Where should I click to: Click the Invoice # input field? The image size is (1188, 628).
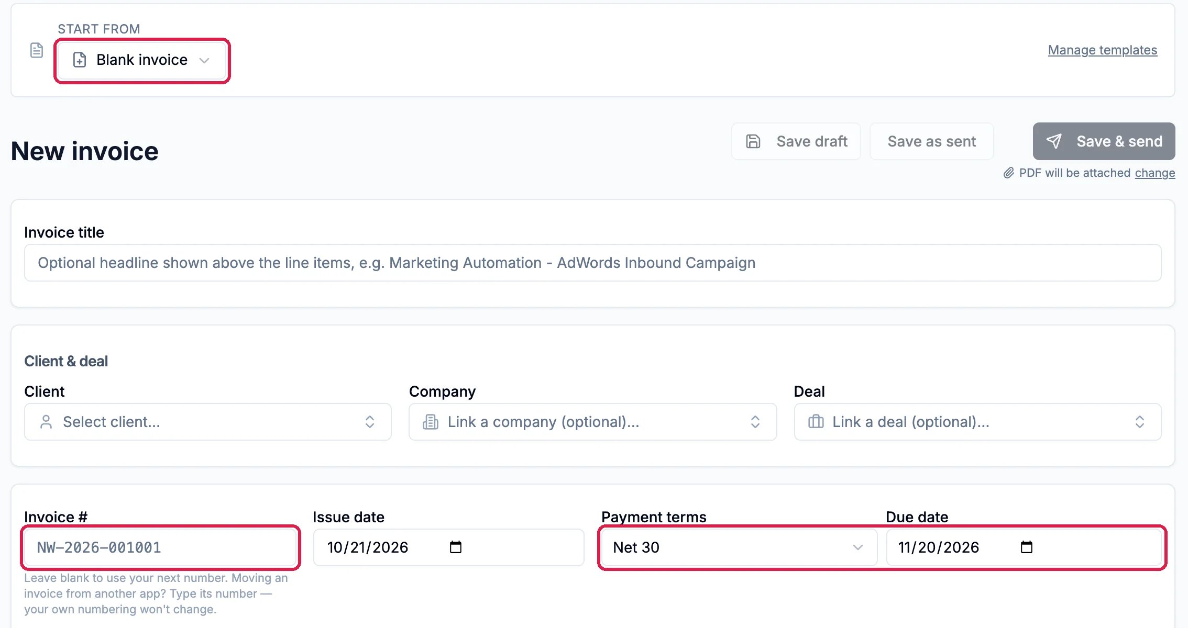coord(160,547)
